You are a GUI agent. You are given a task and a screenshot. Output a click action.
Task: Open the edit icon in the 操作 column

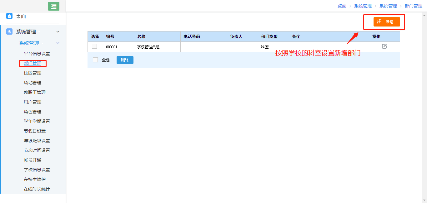pyautogui.click(x=384, y=46)
